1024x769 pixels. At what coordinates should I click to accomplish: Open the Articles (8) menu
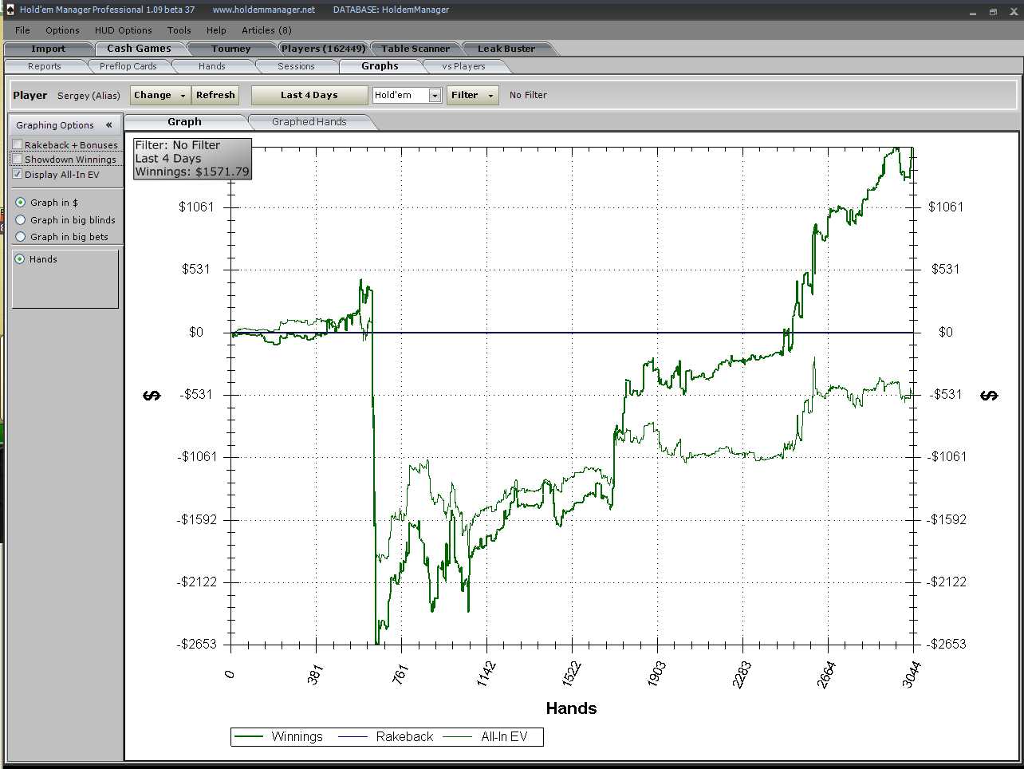(x=266, y=30)
